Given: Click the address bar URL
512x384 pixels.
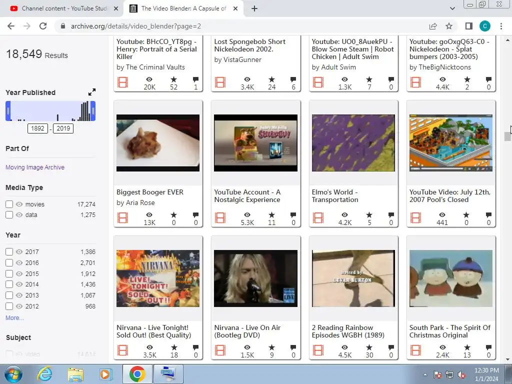Looking at the screenshot, I should (x=136, y=26).
